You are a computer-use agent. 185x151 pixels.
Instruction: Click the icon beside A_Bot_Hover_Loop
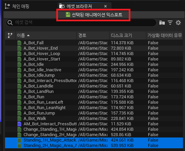pos(19,54)
